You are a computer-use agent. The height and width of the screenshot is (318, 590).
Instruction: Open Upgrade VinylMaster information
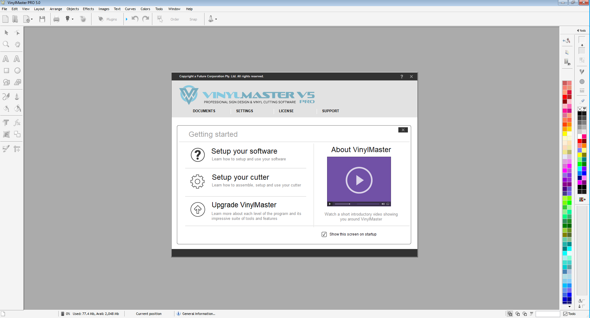244,205
